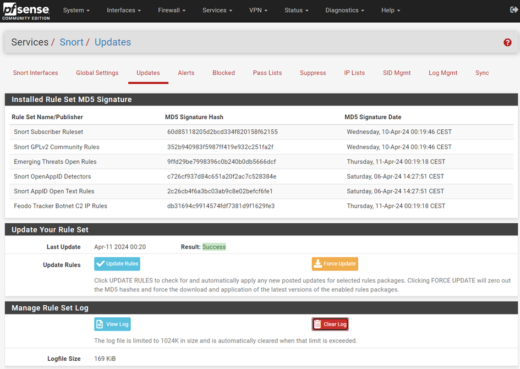Select the Emerging Threats Open Rules name
This screenshot has width=520, height=369.
pos(55,162)
